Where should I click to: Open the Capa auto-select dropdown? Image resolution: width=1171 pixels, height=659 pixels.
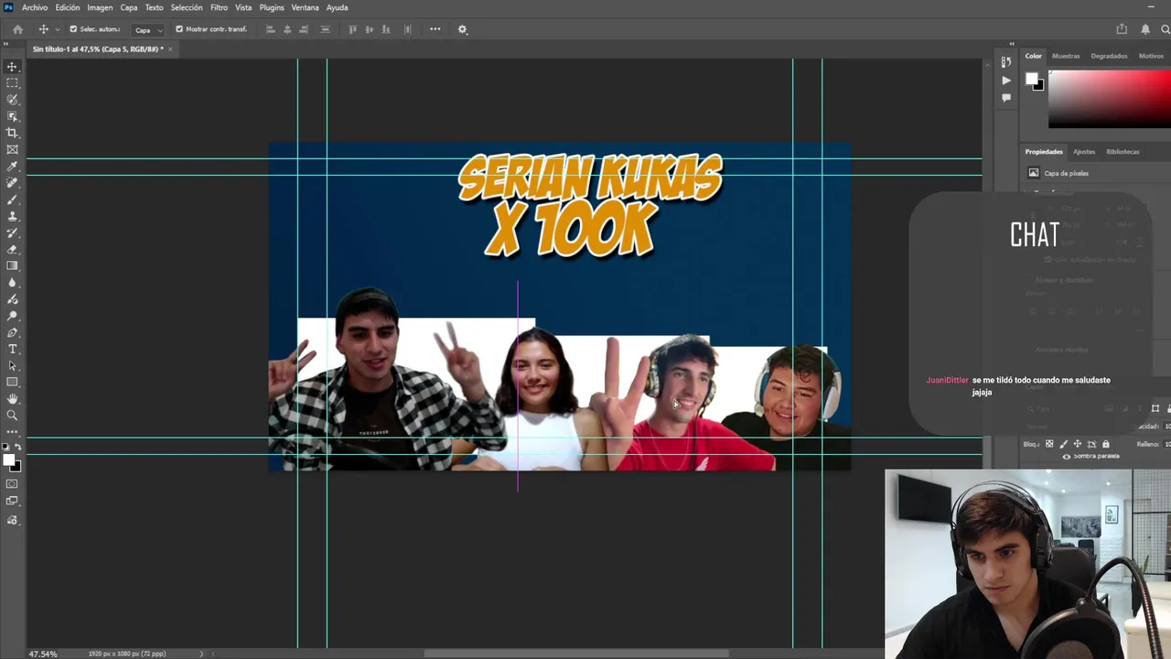coord(149,29)
